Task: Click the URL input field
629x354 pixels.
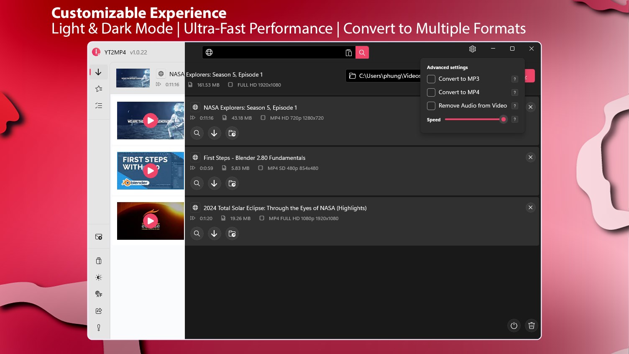Action: [279, 52]
